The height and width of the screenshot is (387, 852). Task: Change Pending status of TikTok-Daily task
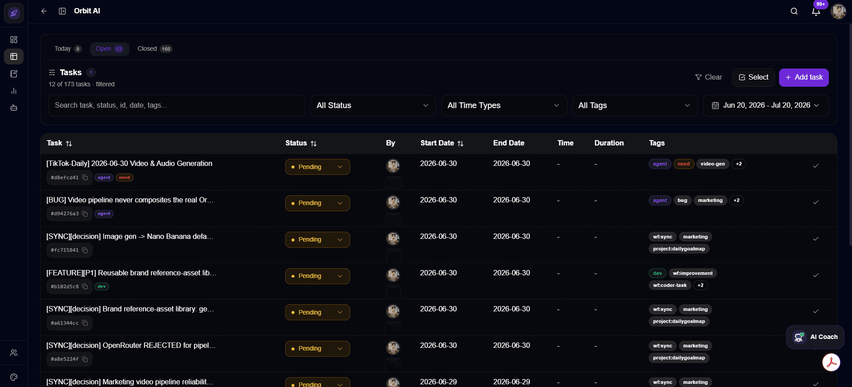point(317,167)
